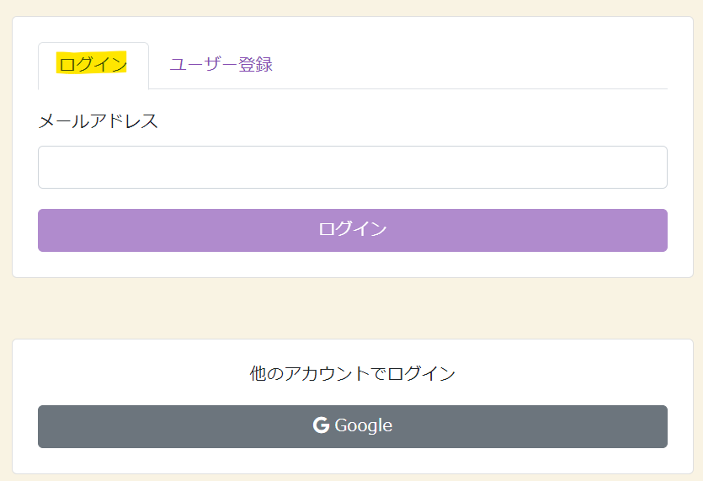The width and height of the screenshot is (703, 481).
Task: Click the Google text inside gray button
Action: click(363, 425)
